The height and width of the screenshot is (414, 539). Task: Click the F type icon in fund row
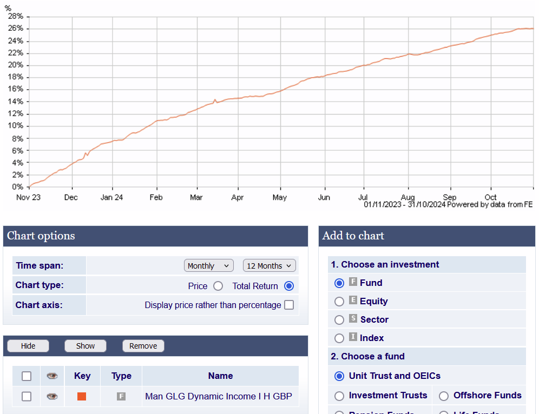pyautogui.click(x=121, y=396)
